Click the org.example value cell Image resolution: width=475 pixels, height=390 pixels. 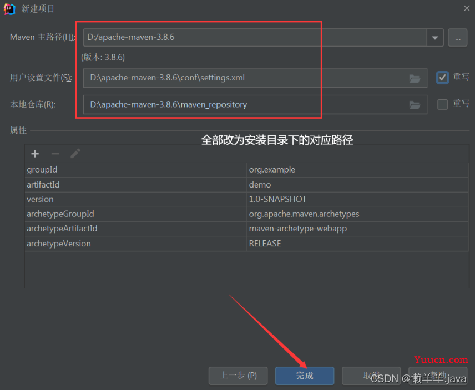coord(358,170)
